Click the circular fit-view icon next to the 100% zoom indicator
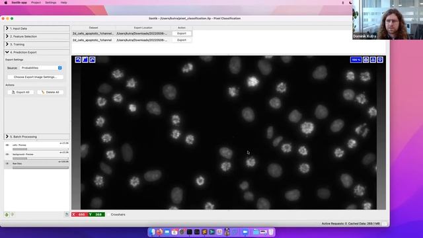Screen dimensions: 423x238 pyautogui.click(x=365, y=59)
